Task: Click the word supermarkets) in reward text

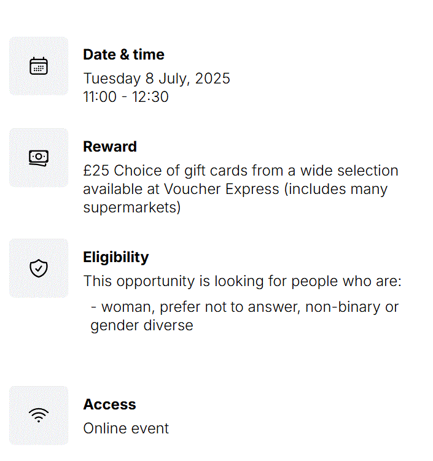Action: pyautogui.click(x=132, y=207)
